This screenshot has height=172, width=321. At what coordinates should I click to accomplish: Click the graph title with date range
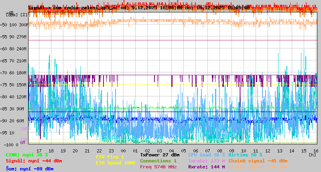point(139,8)
